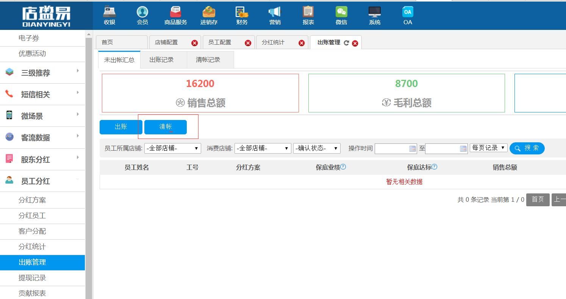Open 贡献报表 in sidebar
Image resolution: width=566 pixels, height=299 pixels.
(42, 293)
